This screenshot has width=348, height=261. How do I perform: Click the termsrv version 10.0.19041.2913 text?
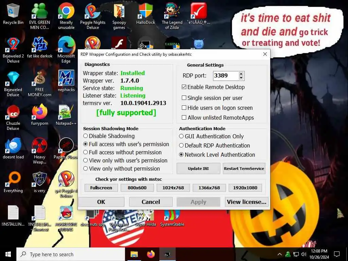point(143,103)
